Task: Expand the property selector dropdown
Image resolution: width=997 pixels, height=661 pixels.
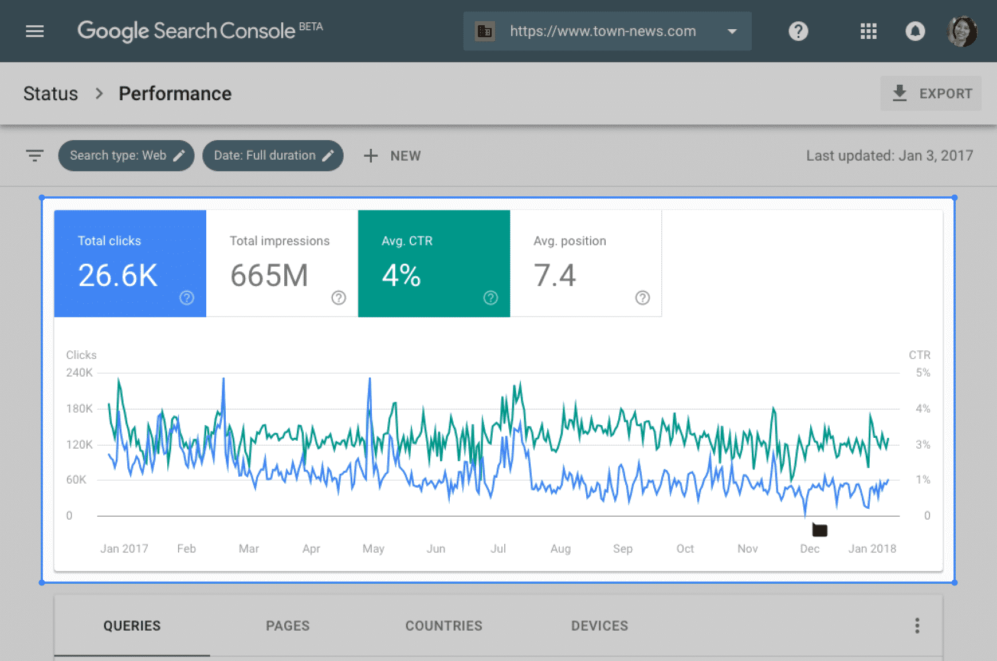Action: click(x=732, y=31)
